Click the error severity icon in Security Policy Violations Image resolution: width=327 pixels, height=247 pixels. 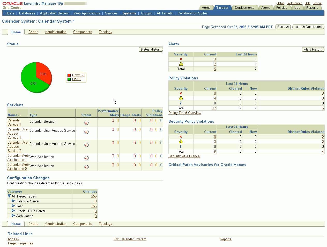click(x=181, y=136)
